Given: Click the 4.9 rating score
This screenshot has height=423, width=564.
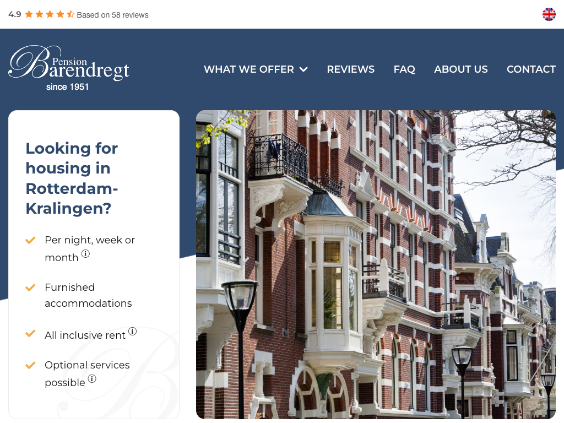Looking at the screenshot, I should 15,14.
